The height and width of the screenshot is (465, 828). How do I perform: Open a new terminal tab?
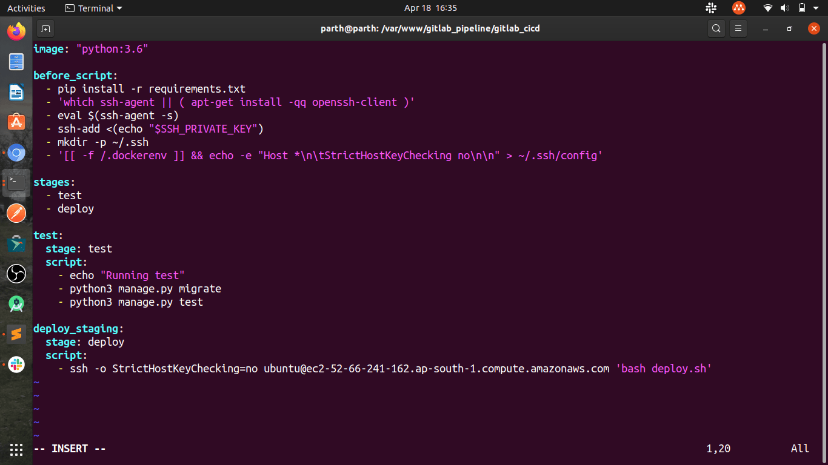click(x=45, y=28)
